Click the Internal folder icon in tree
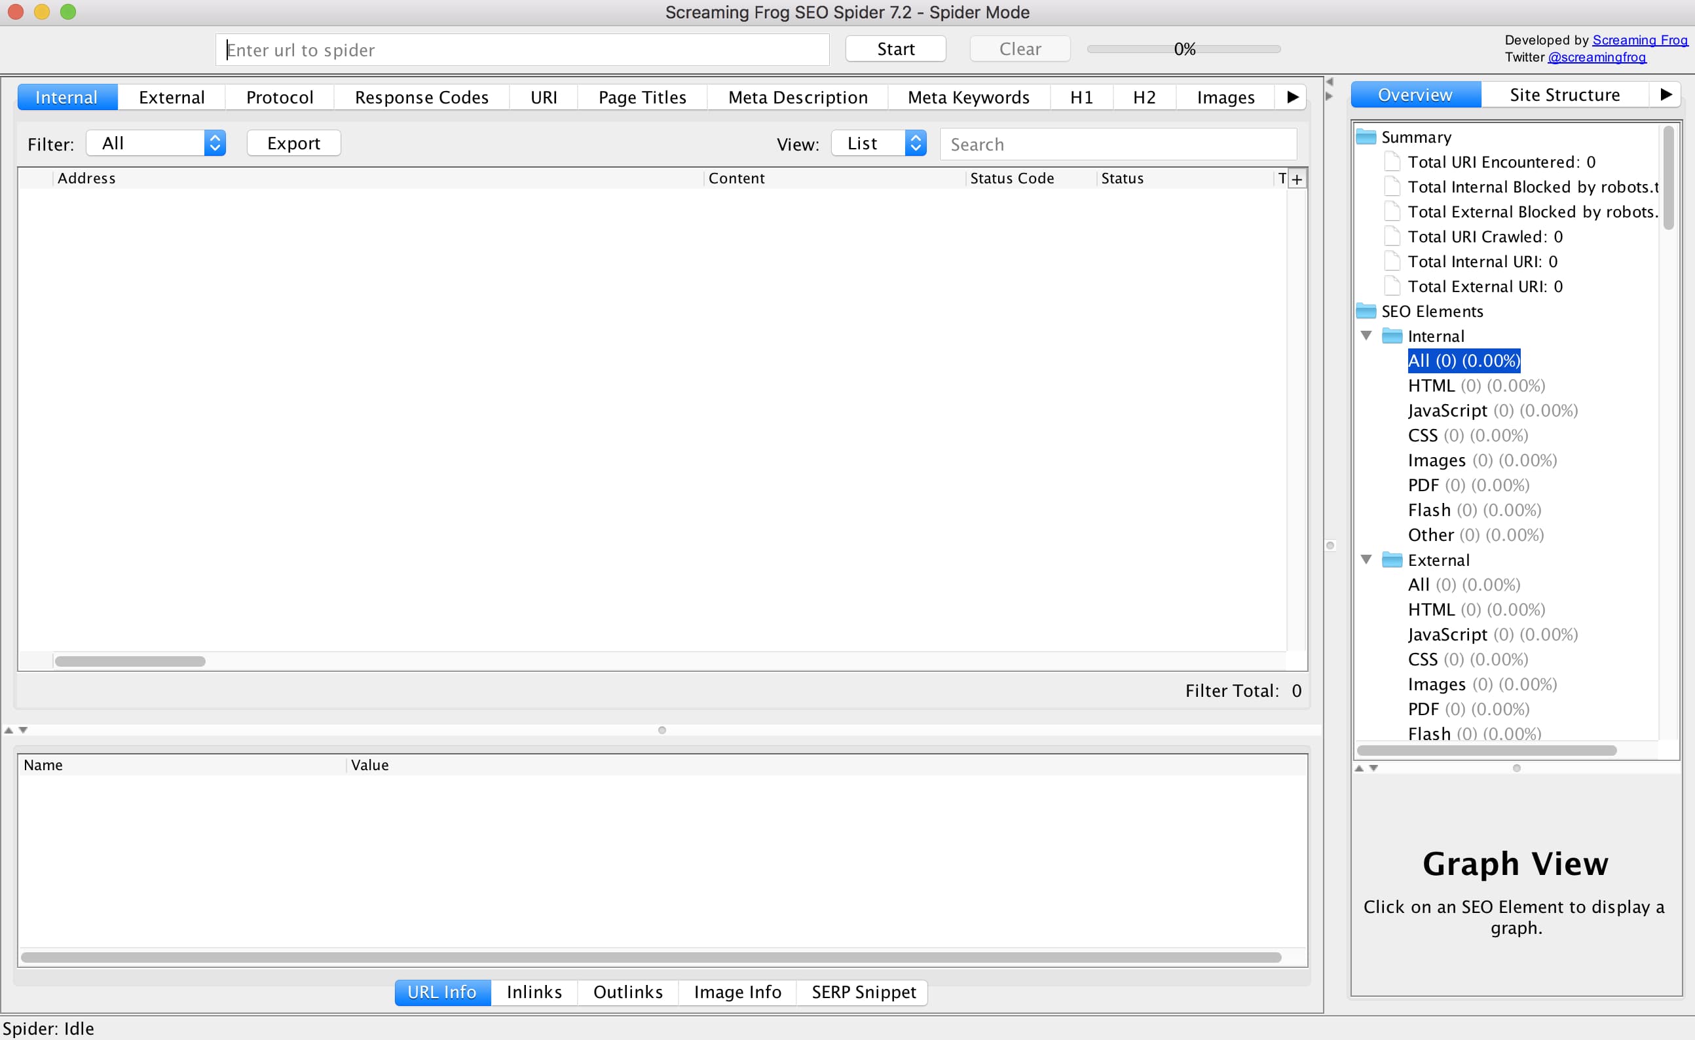The height and width of the screenshot is (1040, 1695). [1392, 336]
